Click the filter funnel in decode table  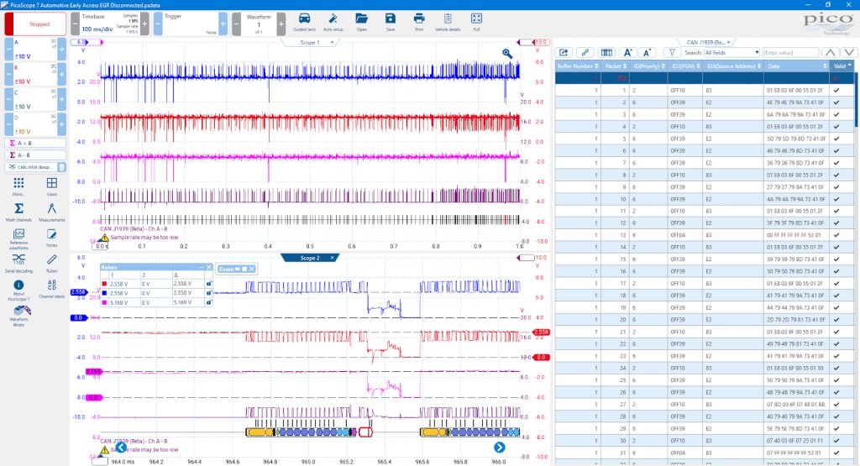coord(671,53)
